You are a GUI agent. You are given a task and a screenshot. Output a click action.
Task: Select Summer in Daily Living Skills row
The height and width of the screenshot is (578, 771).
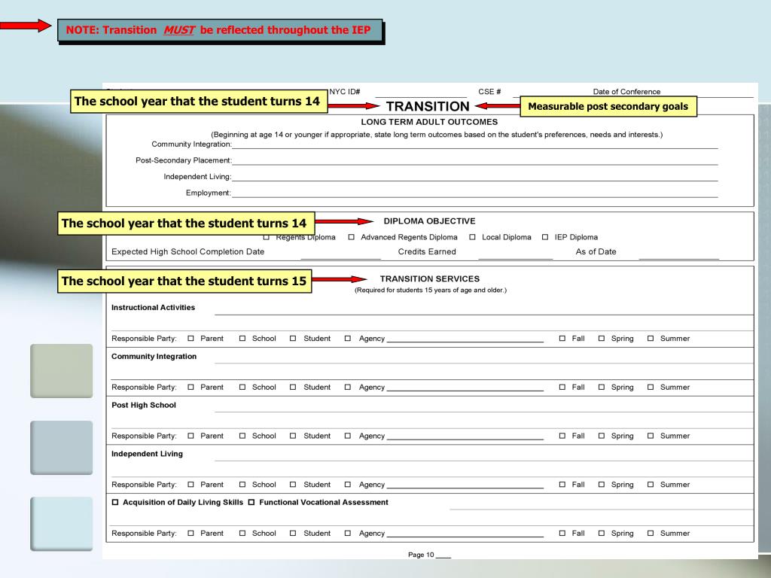click(x=651, y=533)
